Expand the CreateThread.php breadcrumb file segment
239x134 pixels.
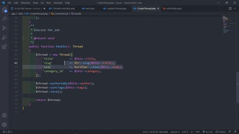click(37, 14)
